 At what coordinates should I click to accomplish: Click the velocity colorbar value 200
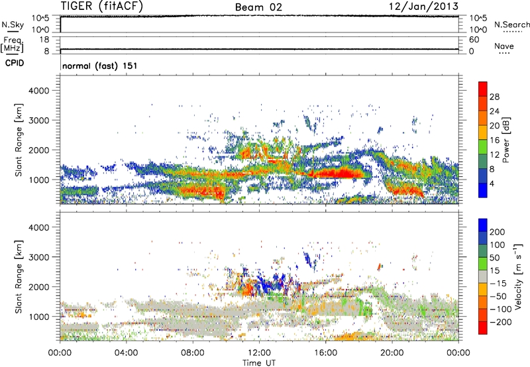point(498,232)
